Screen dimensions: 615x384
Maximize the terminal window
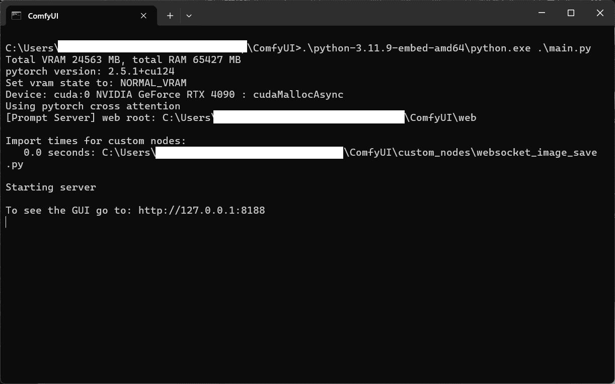click(571, 13)
